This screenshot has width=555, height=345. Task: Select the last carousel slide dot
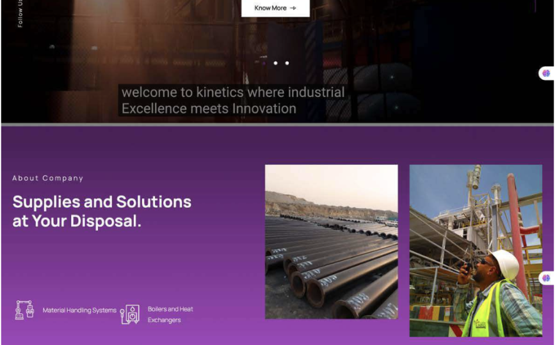287,63
